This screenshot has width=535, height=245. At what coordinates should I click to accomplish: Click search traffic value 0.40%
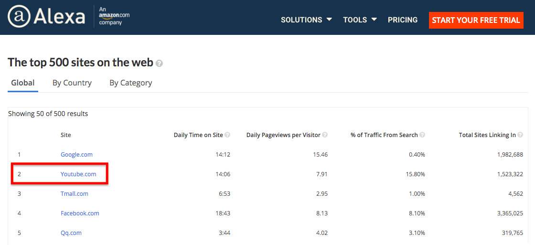pyautogui.click(x=417, y=155)
